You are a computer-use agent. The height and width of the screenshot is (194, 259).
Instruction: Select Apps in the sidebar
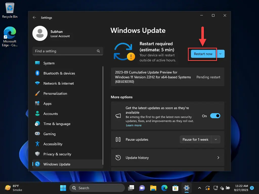click(68, 103)
